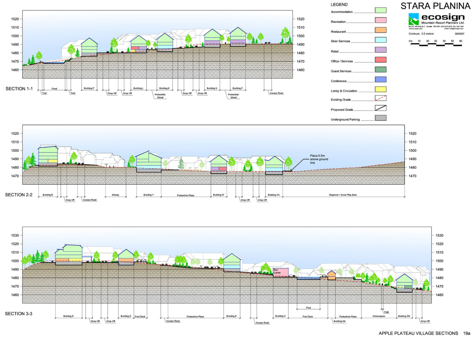Screen dimensions: 473x337
Task: Select the Underground Parking gray swatch
Action: (381, 118)
